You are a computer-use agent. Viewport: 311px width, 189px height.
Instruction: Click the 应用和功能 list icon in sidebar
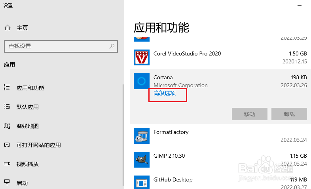(x=7, y=88)
